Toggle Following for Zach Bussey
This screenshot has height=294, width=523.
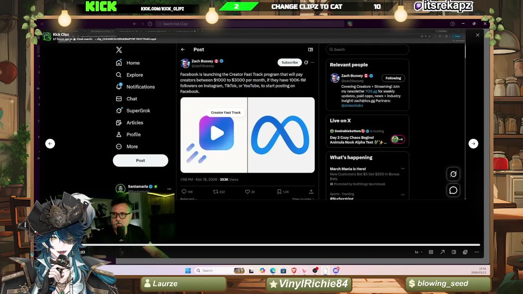393,78
